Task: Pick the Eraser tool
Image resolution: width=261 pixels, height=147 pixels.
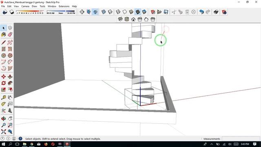Action: [x=10, y=34]
